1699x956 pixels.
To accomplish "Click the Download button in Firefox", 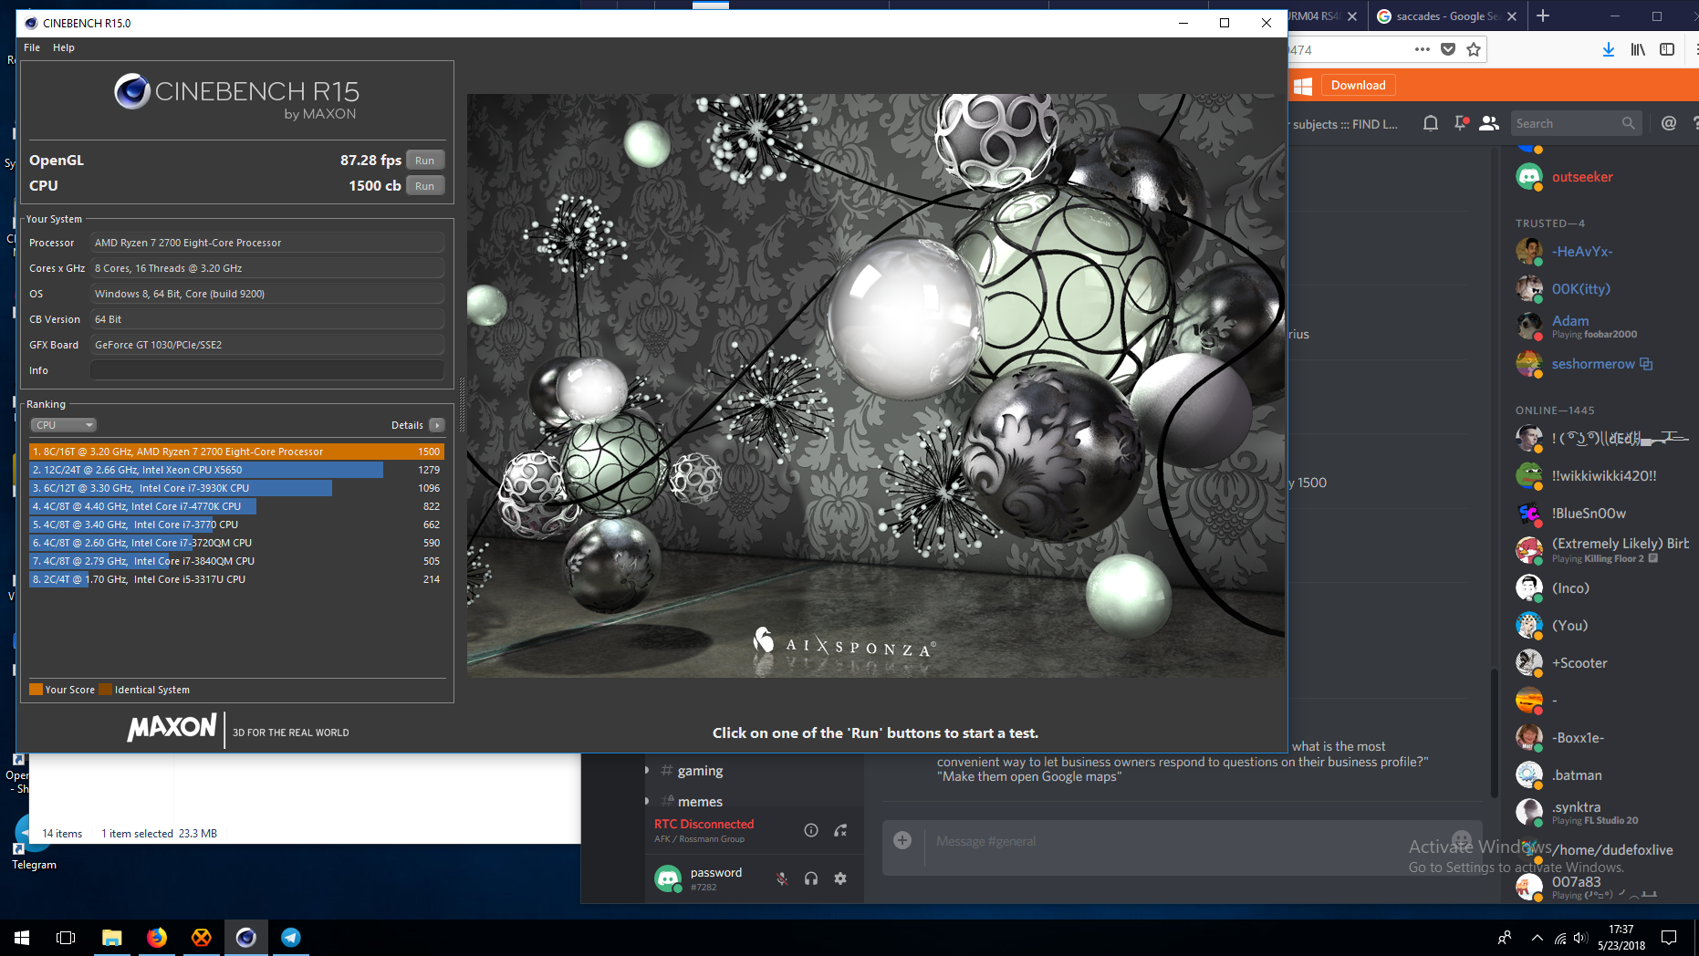I will [1358, 85].
